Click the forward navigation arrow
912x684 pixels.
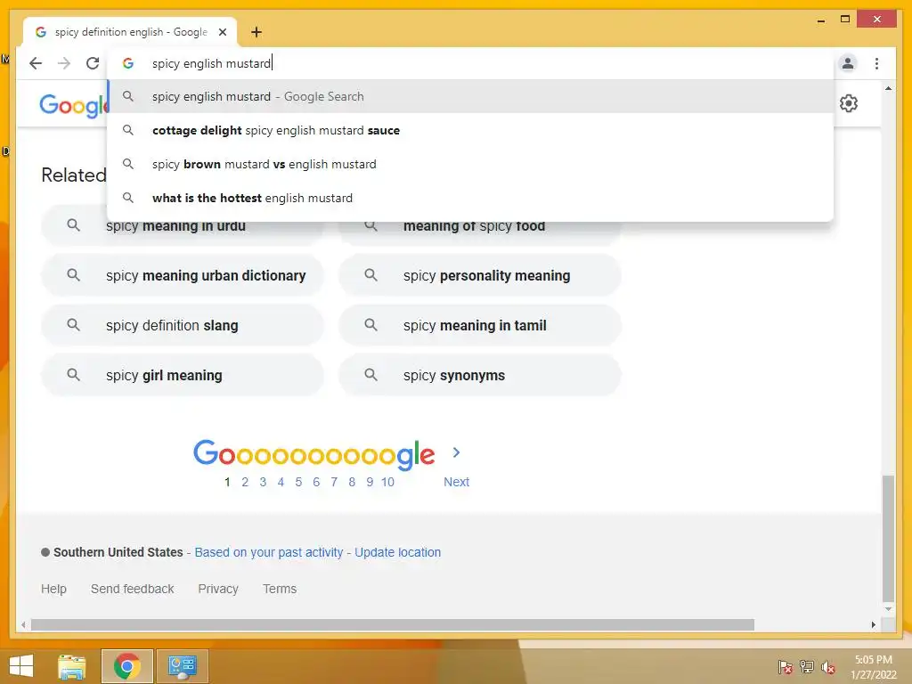(64, 63)
